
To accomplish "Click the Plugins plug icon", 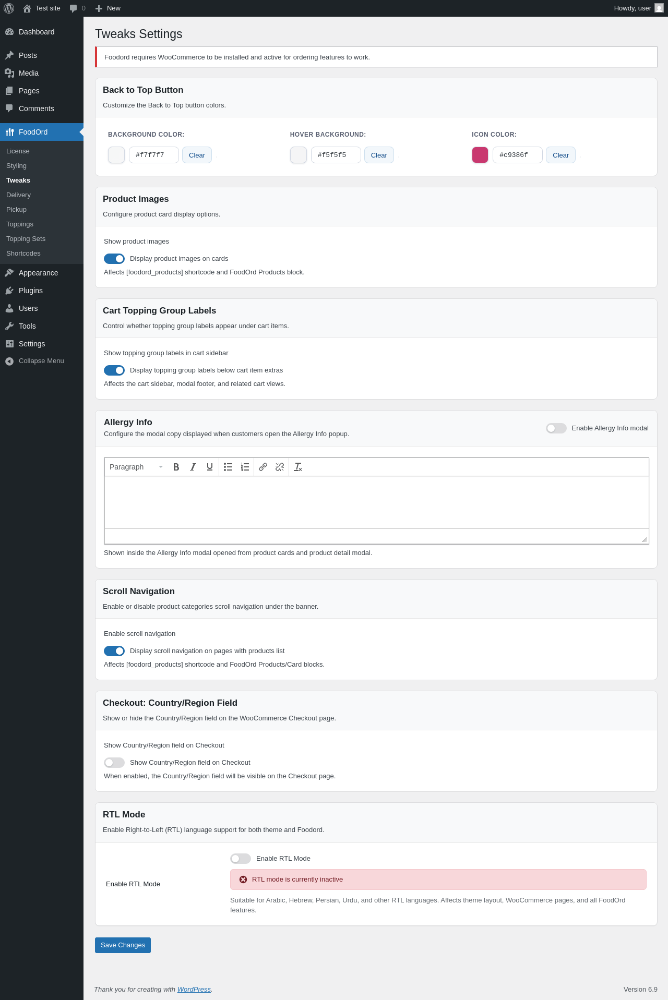I will click(9, 291).
